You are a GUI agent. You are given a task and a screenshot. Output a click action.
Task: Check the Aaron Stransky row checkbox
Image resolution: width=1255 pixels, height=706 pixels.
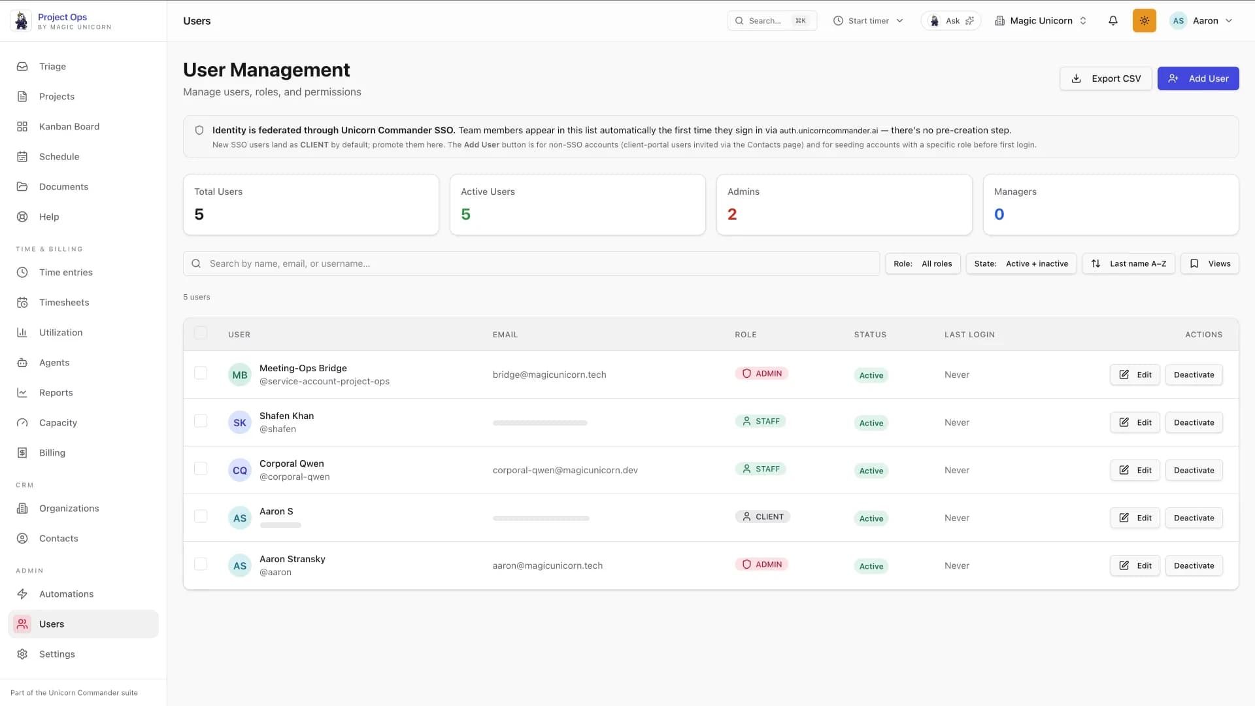click(x=201, y=564)
